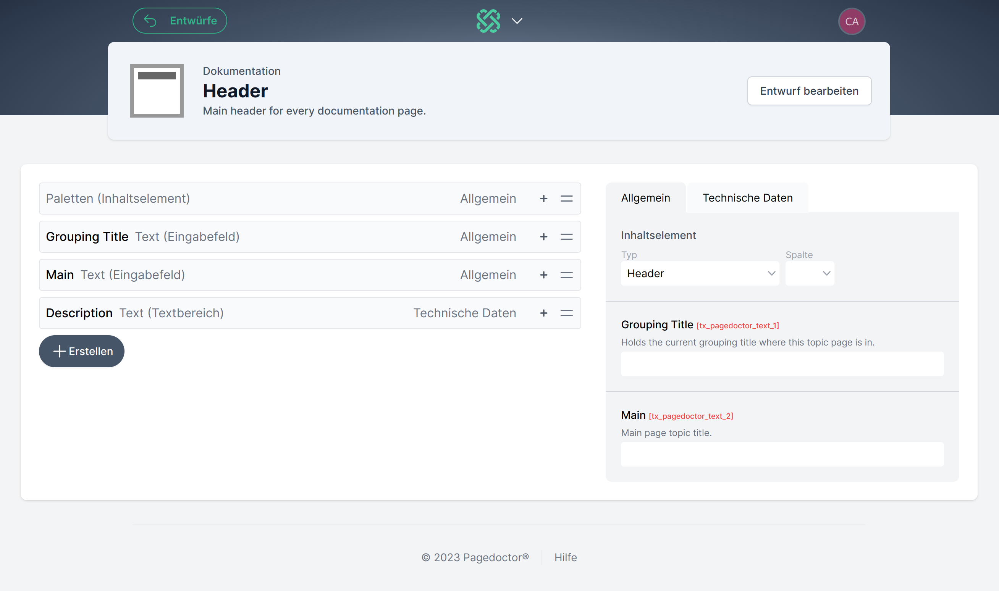
Task: Click the Inhaltselement section heading
Action: [x=658, y=235]
